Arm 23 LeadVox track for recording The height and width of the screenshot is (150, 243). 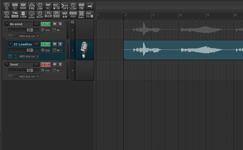pos(10,44)
